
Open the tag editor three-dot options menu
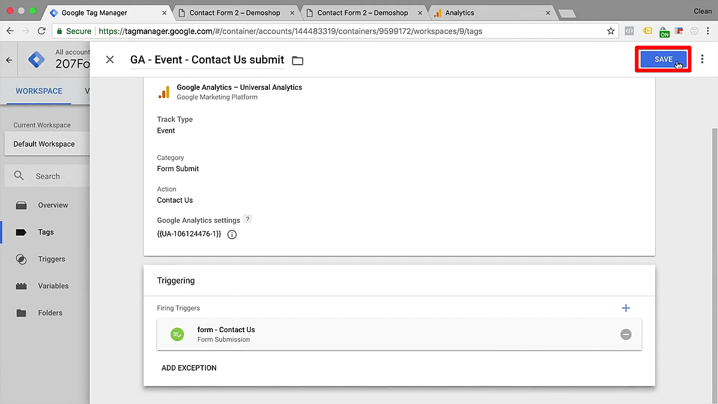point(702,59)
